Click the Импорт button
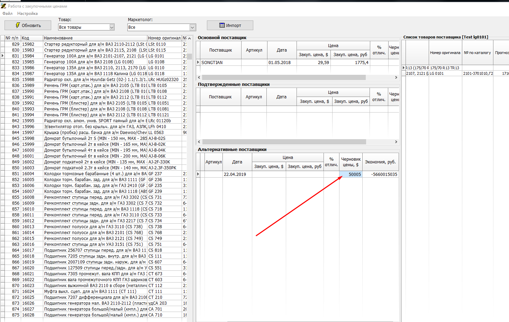 coord(230,25)
